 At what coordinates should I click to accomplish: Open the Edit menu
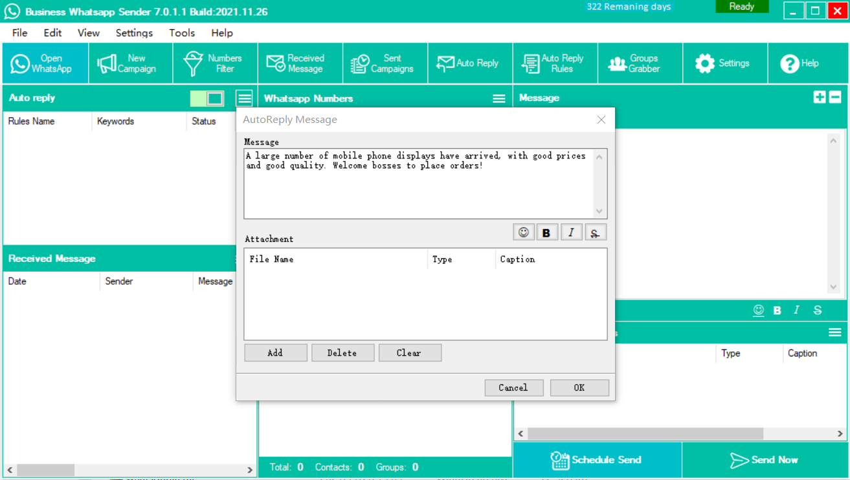(x=52, y=33)
